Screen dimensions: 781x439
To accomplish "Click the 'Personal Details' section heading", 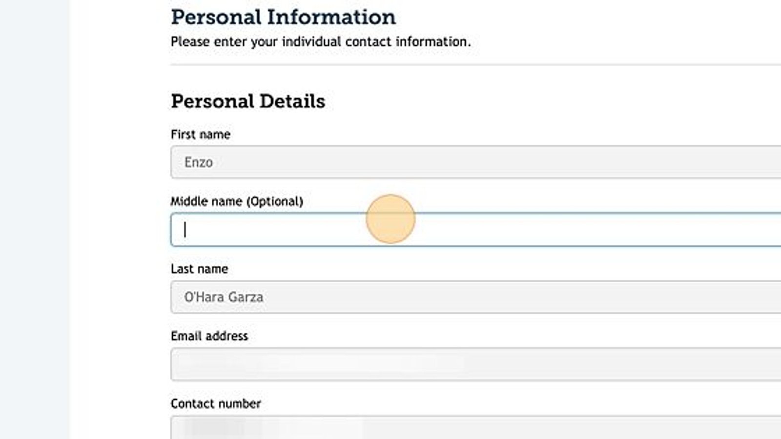I will coord(248,101).
